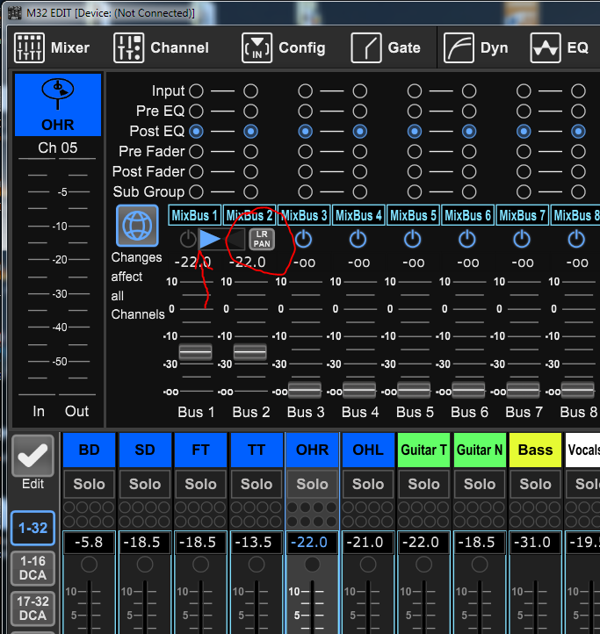Select Post Fader tap for Bus 1
The width and height of the screenshot is (600, 634).
pyautogui.click(x=196, y=172)
